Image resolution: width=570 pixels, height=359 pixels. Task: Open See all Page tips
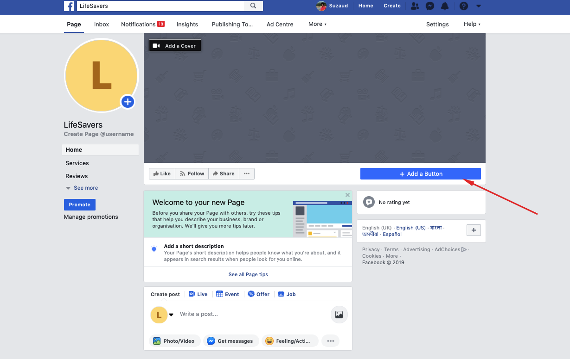[x=248, y=274]
